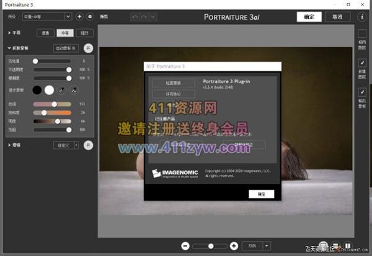Click the zoom percentage value field
Screen dimensions: 372x256
coord(252,246)
